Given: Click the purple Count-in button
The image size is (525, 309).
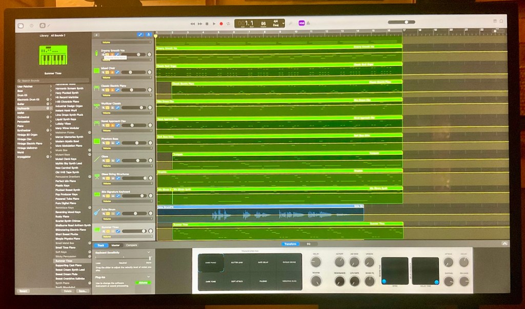Looking at the screenshot, I should tap(301, 23).
